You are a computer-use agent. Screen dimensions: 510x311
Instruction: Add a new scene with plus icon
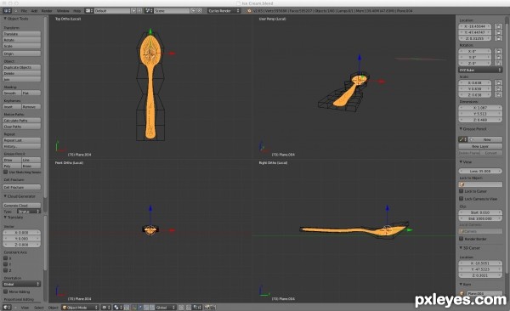[193, 11]
